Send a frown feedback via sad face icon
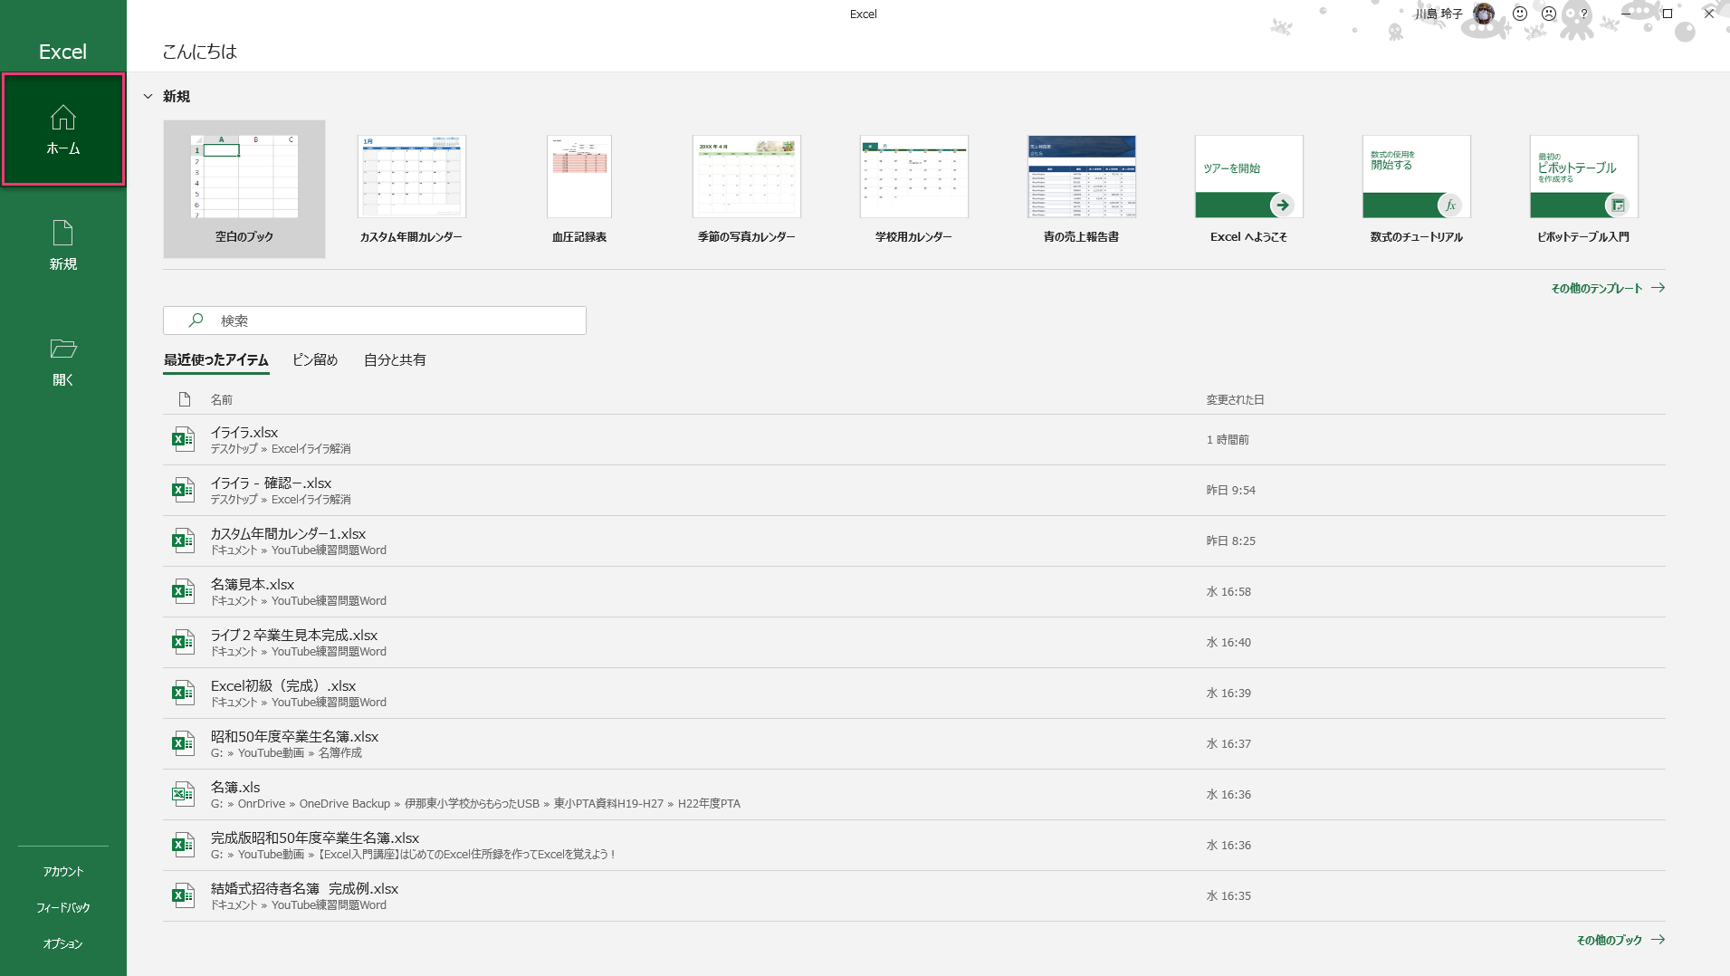This screenshot has width=1730, height=976. (x=1549, y=14)
